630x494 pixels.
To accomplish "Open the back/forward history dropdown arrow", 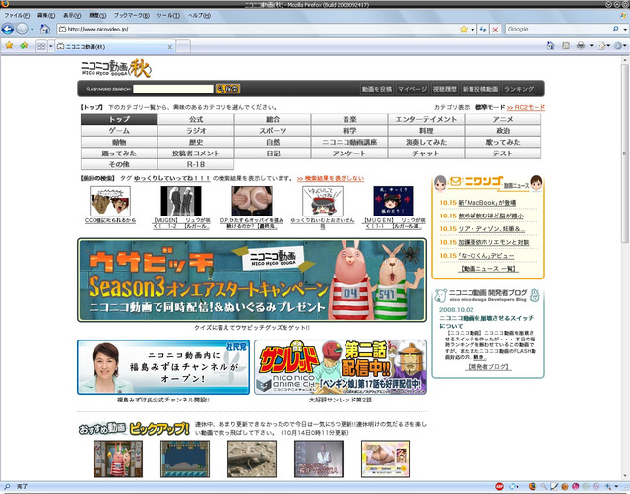I will pyautogui.click(x=32, y=30).
